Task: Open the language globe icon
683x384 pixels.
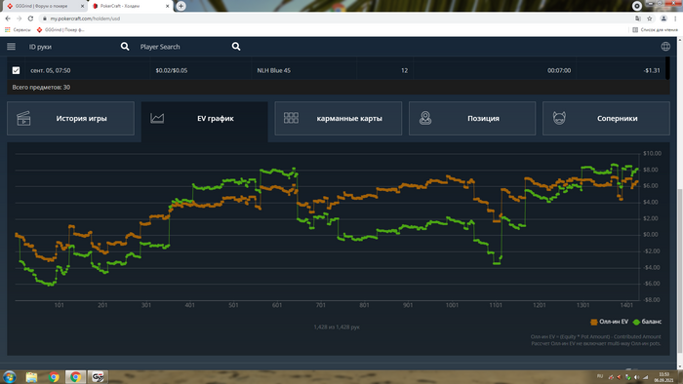Action: [665, 47]
